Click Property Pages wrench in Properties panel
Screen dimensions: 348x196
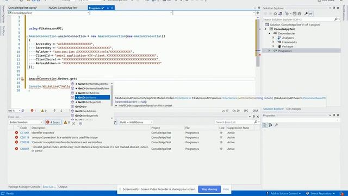(276, 125)
